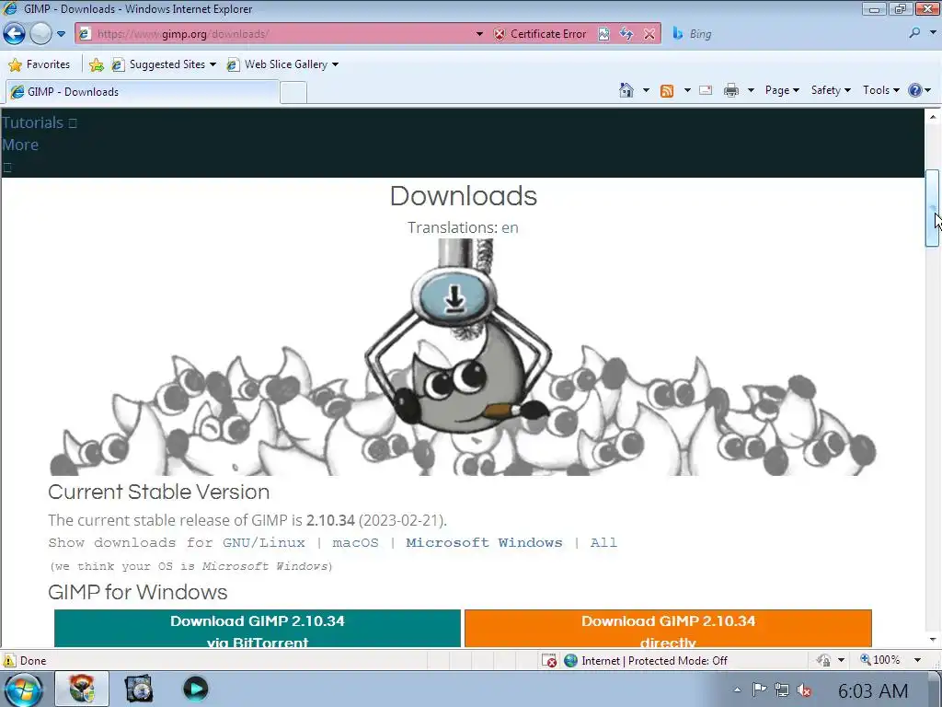Click the macOS downloads link
Screen dimensions: 942x707
356,542
